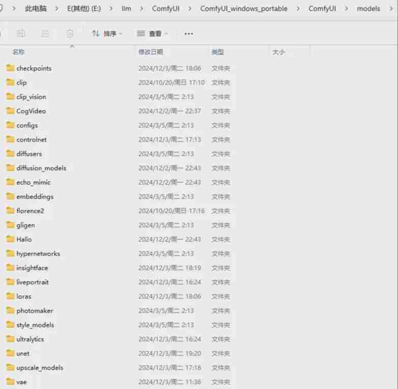Sort by the 类型 column header

pyautogui.click(x=218, y=52)
